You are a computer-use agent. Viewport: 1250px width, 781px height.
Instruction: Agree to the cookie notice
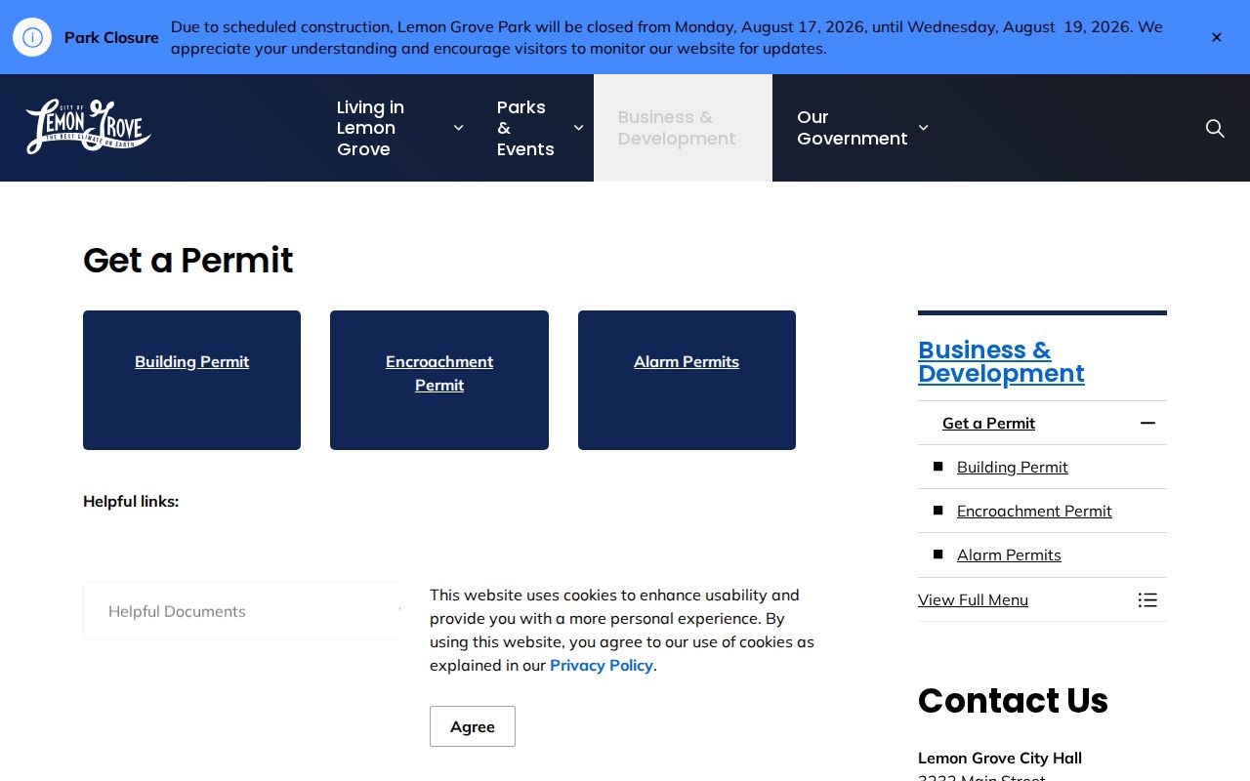(473, 726)
